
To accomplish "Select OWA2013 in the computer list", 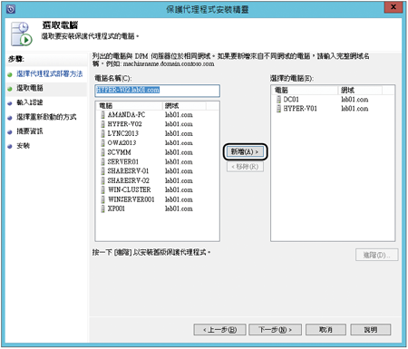I will tap(121, 143).
